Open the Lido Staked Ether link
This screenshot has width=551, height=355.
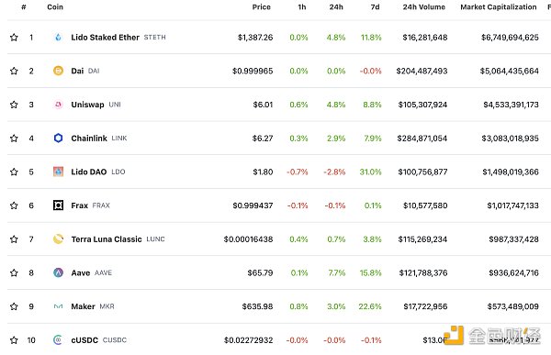coord(105,38)
